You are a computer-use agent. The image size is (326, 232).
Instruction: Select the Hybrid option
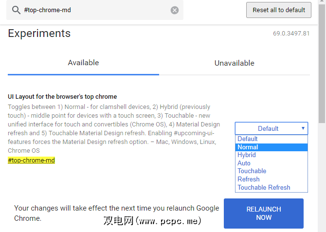272,155
